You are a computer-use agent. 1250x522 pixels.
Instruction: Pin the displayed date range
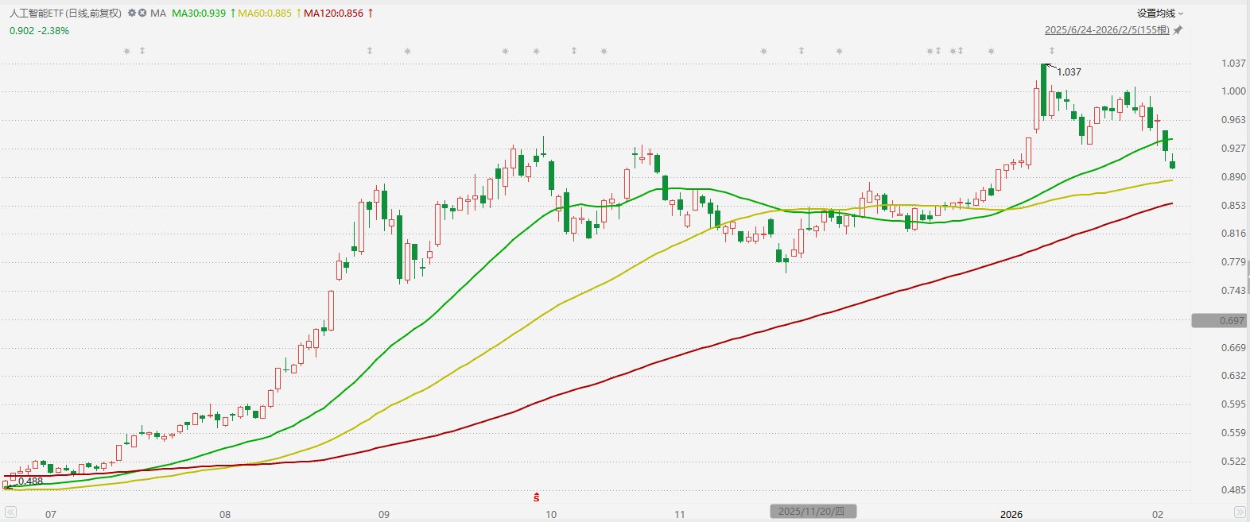[1178, 30]
